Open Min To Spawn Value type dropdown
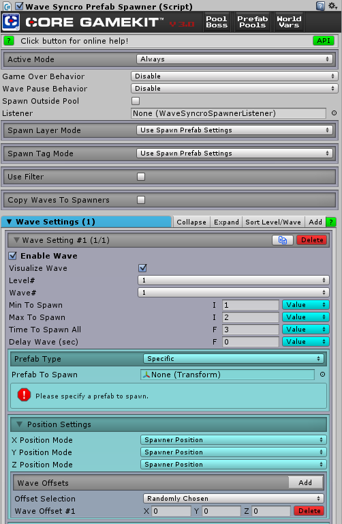Viewport: 342px width, 524px height. [306, 305]
